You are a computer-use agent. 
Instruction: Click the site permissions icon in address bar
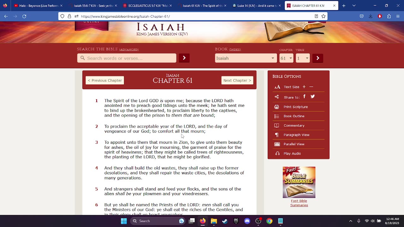[76, 16]
